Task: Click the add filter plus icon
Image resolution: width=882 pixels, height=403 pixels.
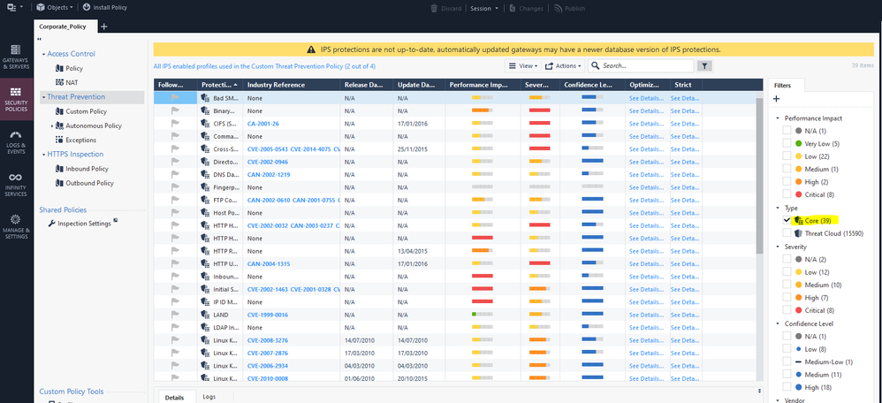Action: pyautogui.click(x=776, y=99)
